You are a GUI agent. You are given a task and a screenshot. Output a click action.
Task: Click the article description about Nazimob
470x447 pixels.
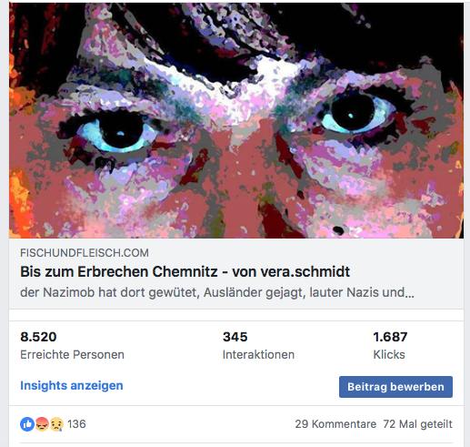(x=217, y=292)
